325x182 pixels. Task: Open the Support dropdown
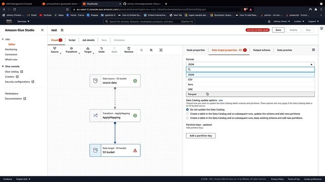click(313, 21)
